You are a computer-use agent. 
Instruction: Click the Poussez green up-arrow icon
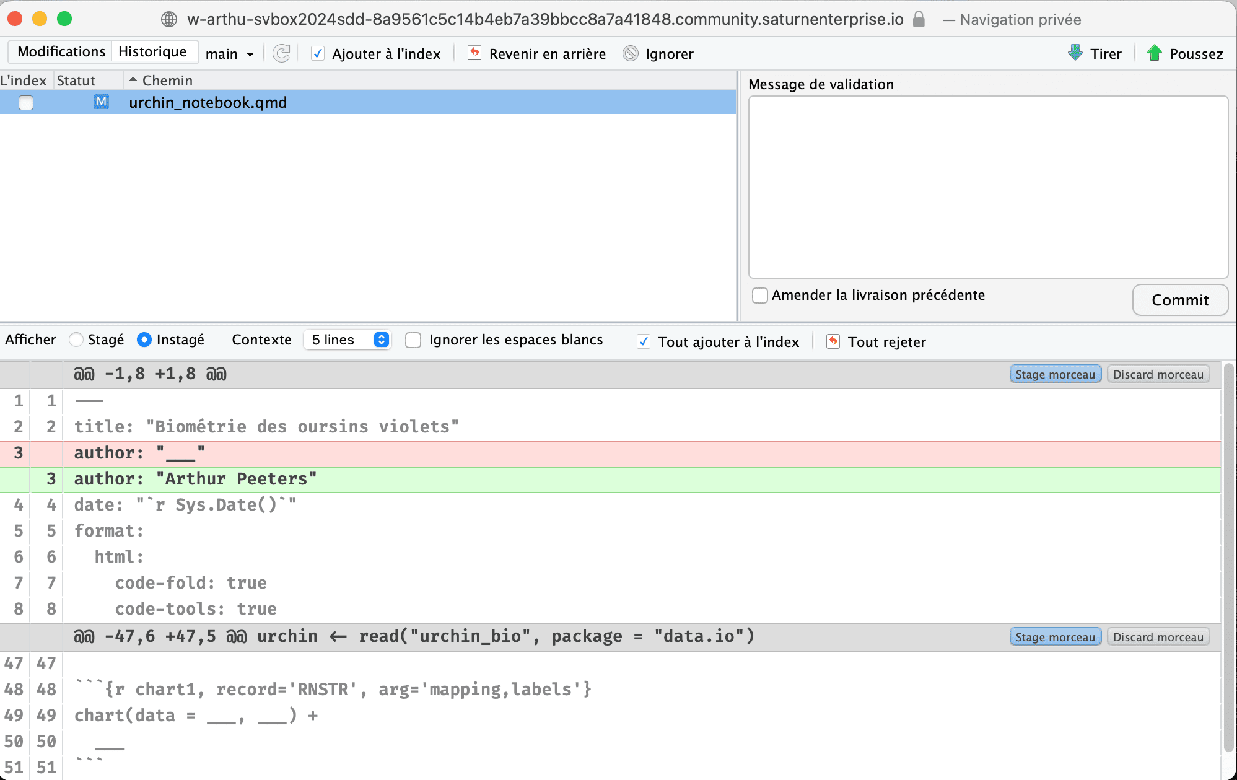coord(1154,53)
